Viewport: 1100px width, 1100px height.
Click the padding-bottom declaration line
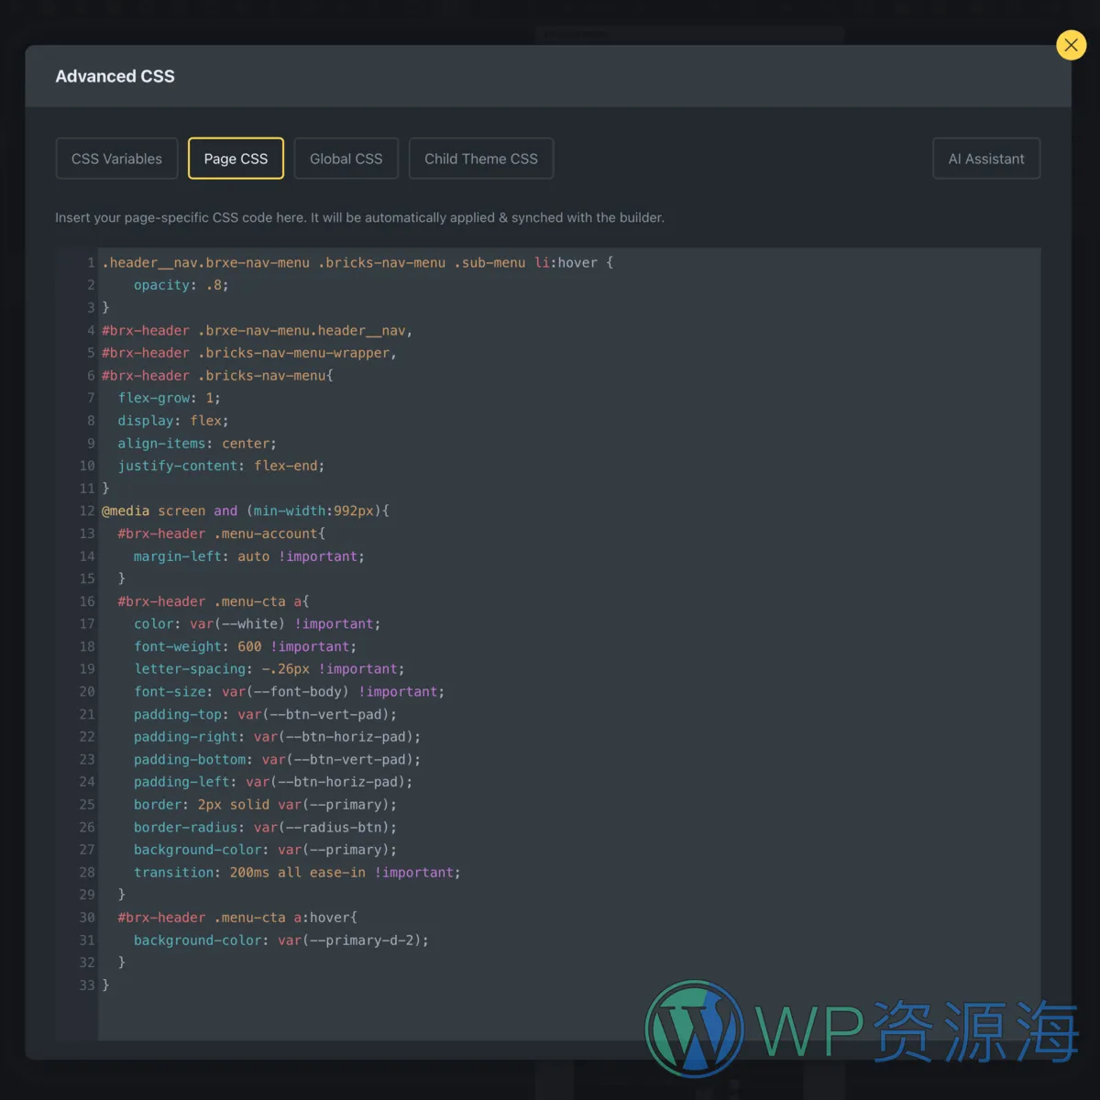point(277,760)
